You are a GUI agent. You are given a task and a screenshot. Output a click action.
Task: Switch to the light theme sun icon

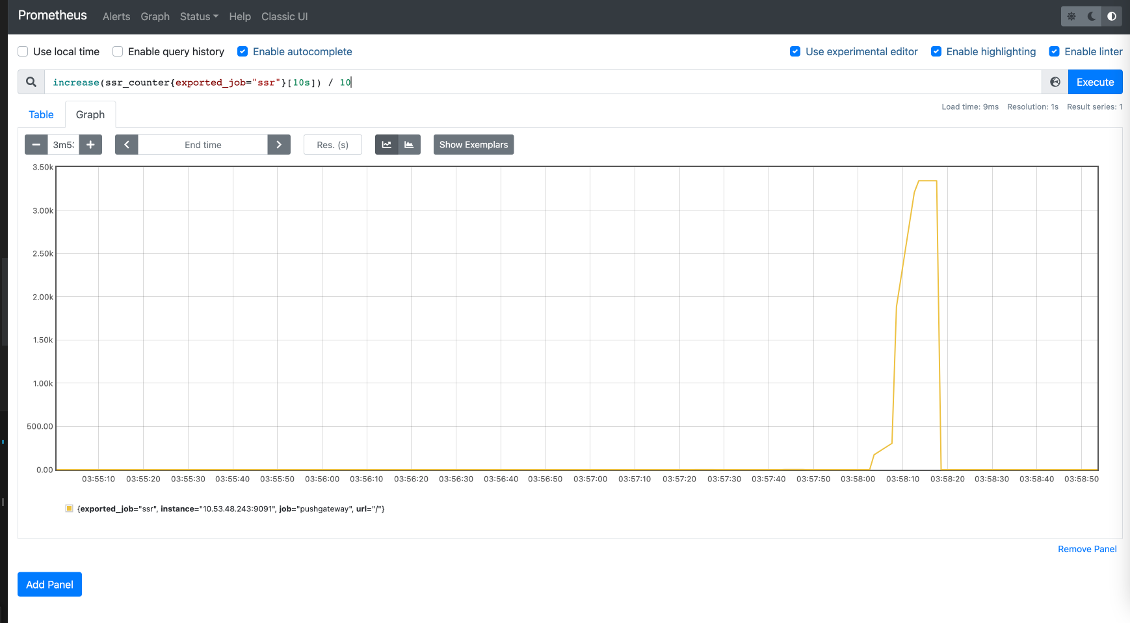[1071, 16]
